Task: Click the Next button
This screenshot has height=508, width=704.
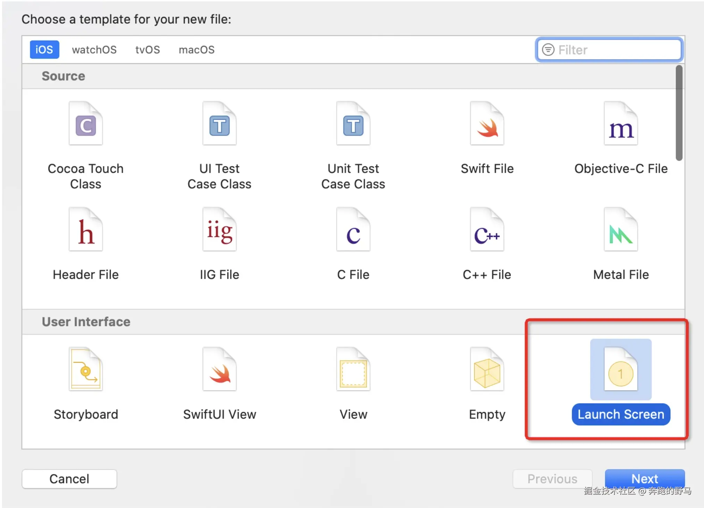Action: (645, 478)
